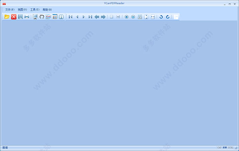
Task: Go to first page button
Action: pyautogui.click(x=71, y=17)
